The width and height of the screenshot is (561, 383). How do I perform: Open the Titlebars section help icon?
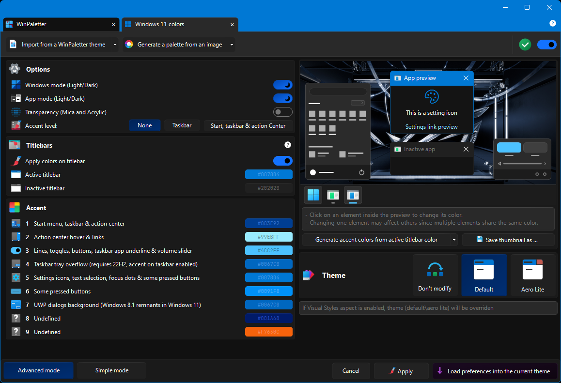(x=288, y=145)
